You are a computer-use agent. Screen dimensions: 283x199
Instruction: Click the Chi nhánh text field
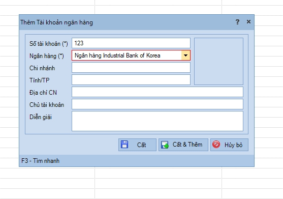point(131,67)
